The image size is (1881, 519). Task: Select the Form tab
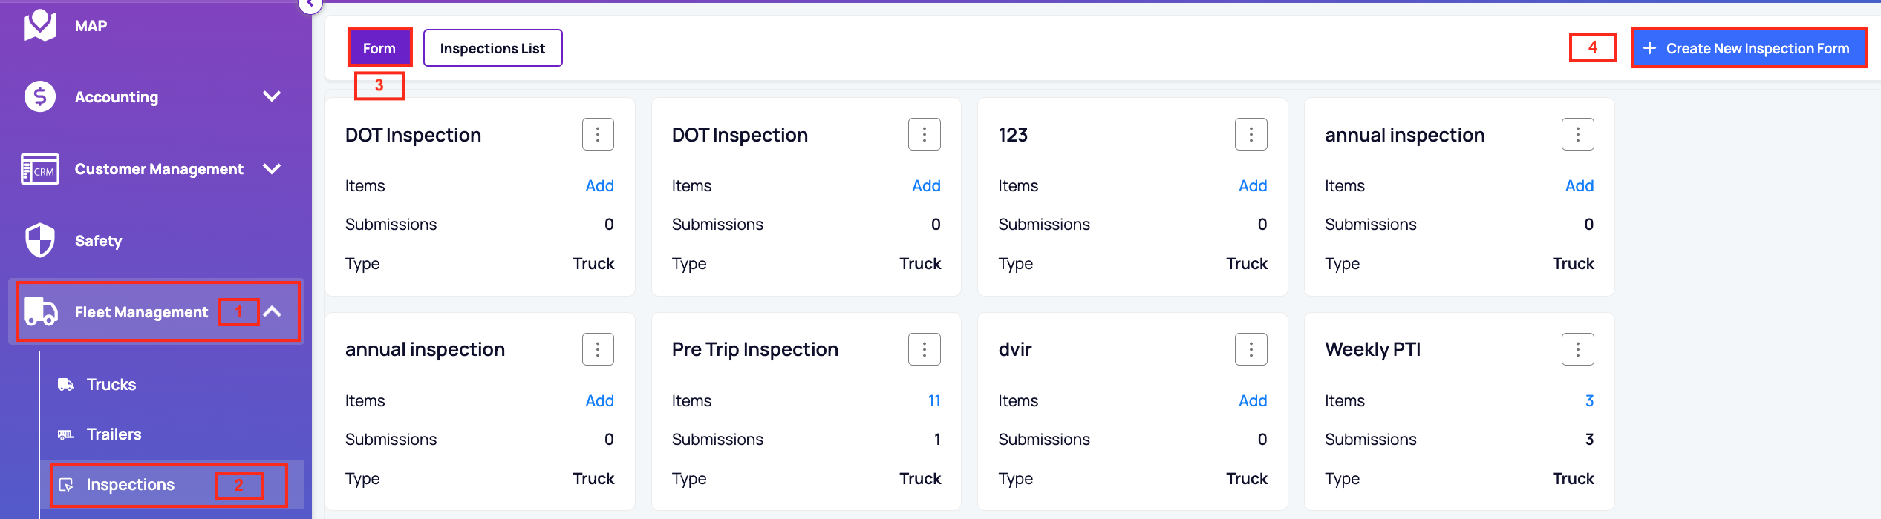click(379, 48)
